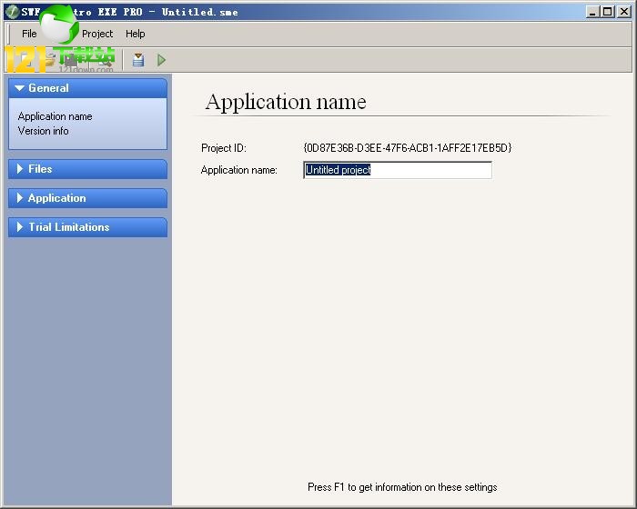Click the app icon in title bar
637x509 pixels.
point(12,12)
